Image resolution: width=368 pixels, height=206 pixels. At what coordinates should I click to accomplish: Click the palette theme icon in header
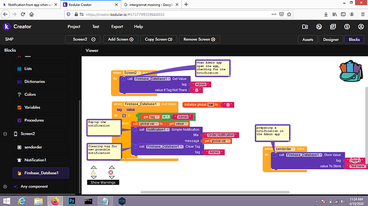coord(319,27)
